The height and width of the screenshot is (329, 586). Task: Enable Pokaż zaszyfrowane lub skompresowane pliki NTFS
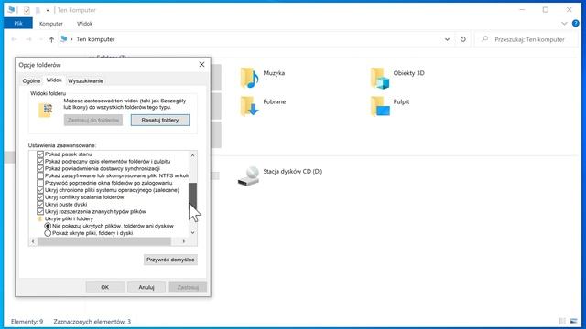(x=40, y=175)
